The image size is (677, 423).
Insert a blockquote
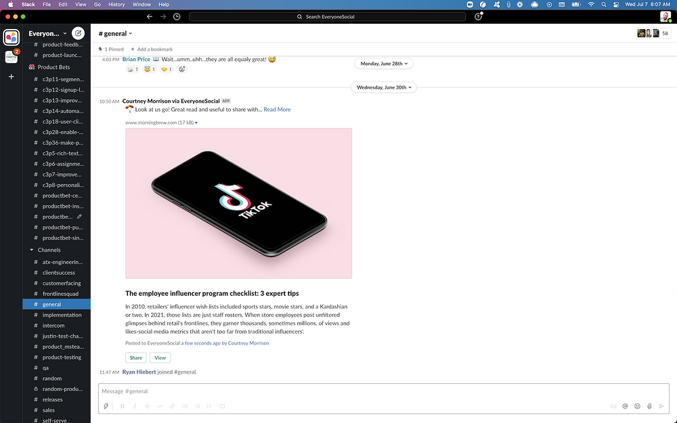pos(209,406)
